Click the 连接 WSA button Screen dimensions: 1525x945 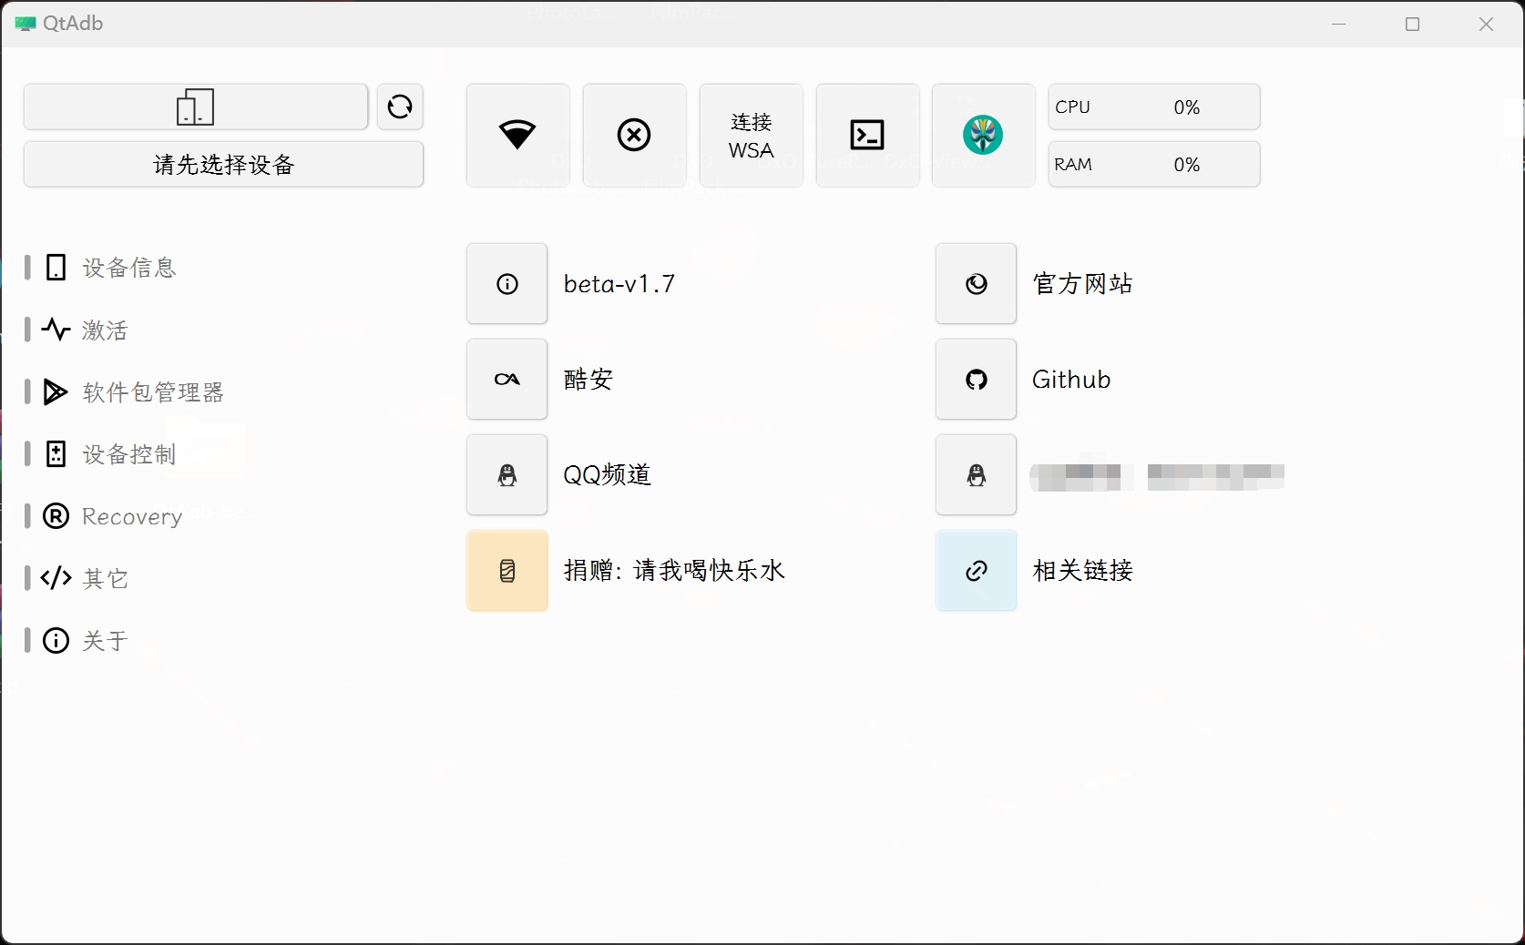[751, 136]
